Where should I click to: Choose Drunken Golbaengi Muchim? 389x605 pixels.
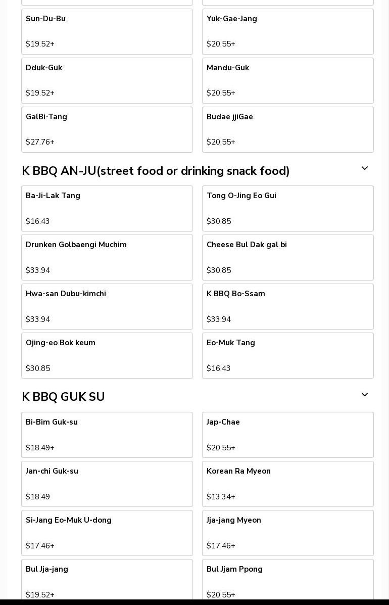(107, 257)
